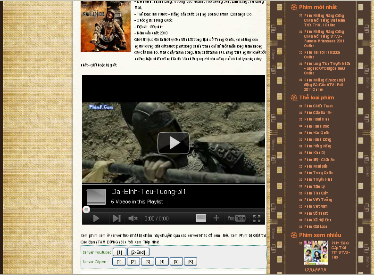Open Phim Viễn Tưởng category
Viewport: 374px width, 275px height.
318,200
